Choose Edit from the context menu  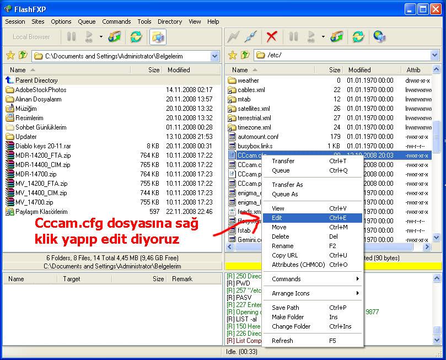point(277,218)
